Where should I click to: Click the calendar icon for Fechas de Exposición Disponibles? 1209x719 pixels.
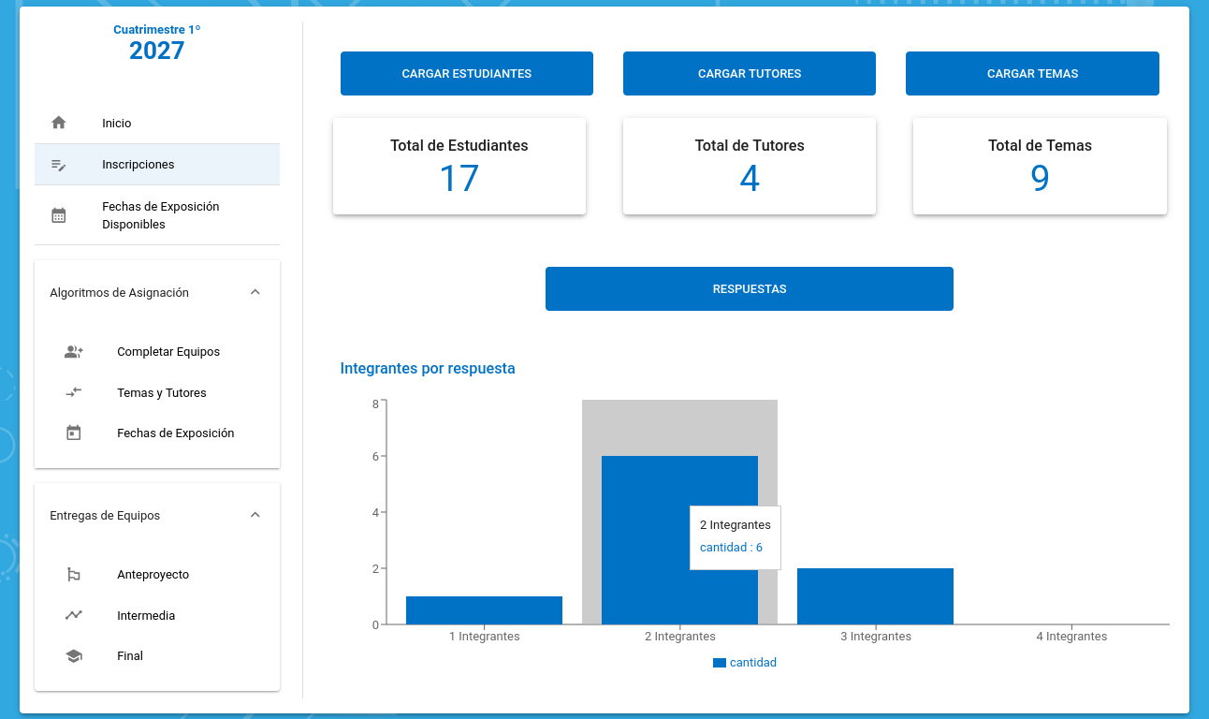tap(59, 215)
